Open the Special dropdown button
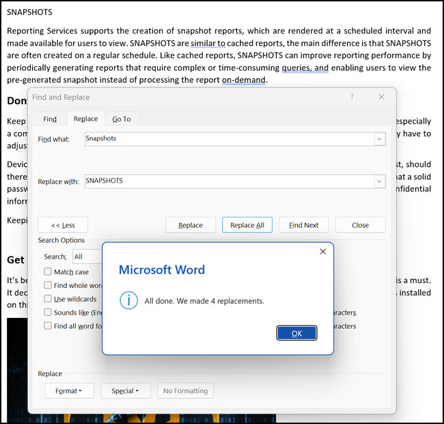 click(126, 391)
